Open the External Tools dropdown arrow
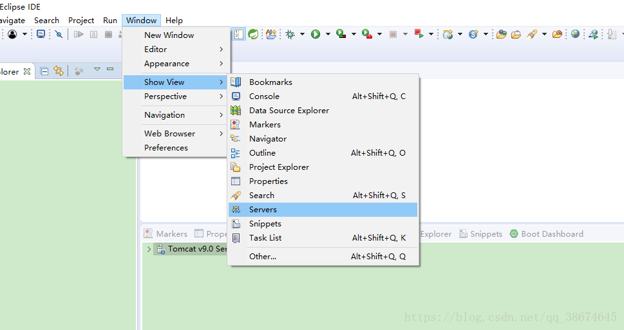 (379, 34)
